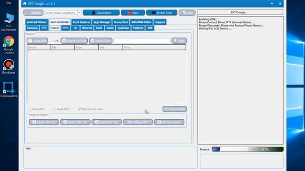Enable the Flash Mth3 checkbox
Screen dimensions: 305x171
pos(54,109)
